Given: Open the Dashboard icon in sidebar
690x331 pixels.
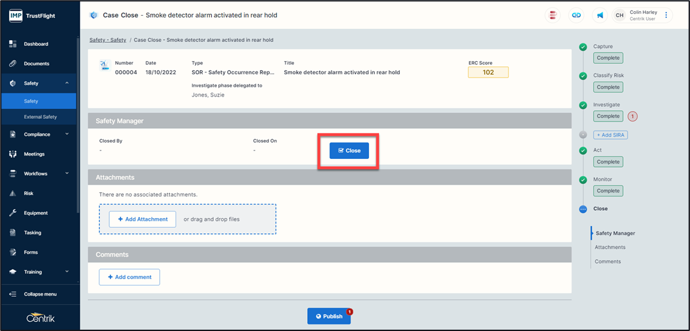Looking at the screenshot, I should [12, 44].
